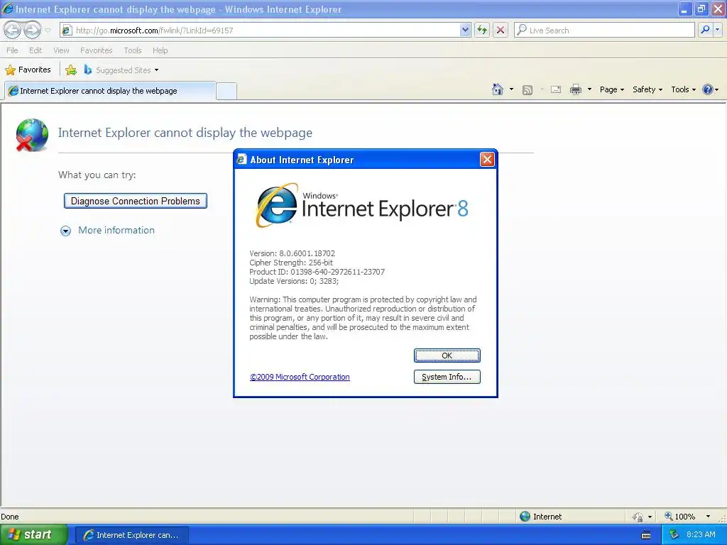Expand More information section arrow
The image size is (727, 545).
point(66,231)
